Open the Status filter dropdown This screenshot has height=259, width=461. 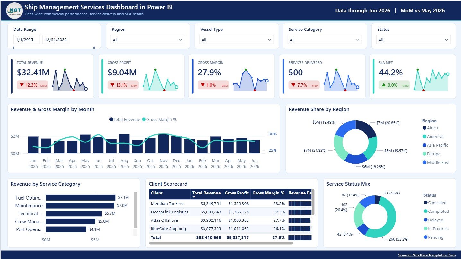coord(413,40)
